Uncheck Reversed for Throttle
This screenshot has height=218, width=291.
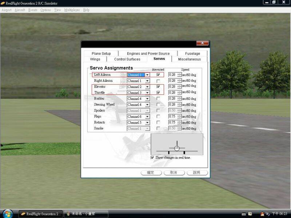point(158,92)
